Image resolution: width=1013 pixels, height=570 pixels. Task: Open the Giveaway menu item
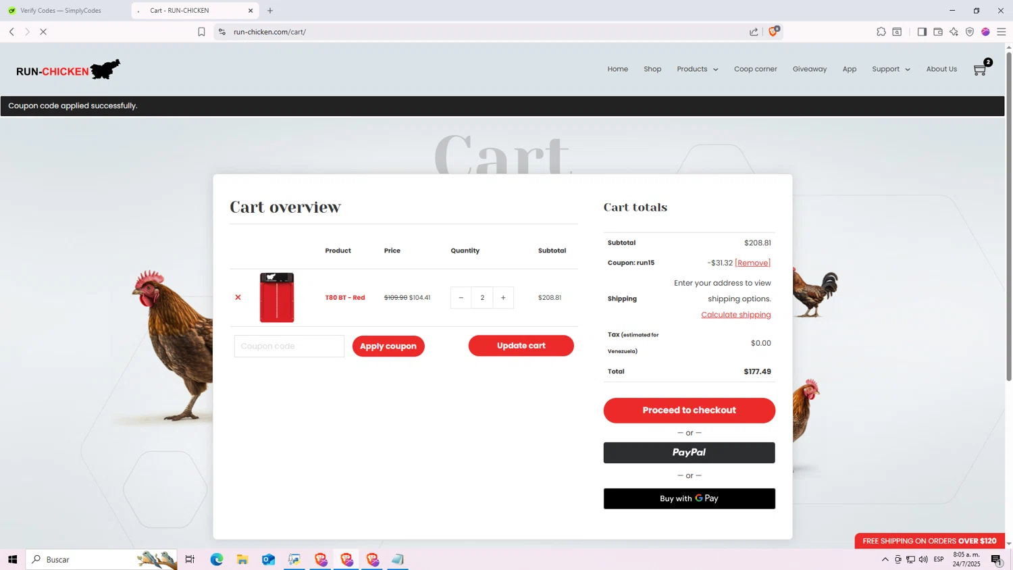(x=810, y=69)
